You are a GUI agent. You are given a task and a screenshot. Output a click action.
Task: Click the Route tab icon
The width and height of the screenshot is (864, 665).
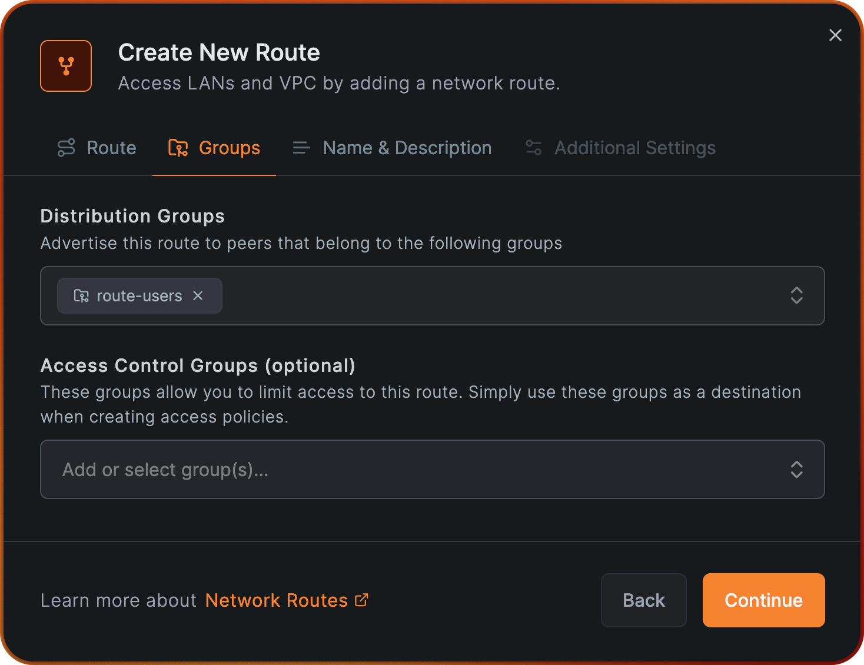tap(66, 148)
